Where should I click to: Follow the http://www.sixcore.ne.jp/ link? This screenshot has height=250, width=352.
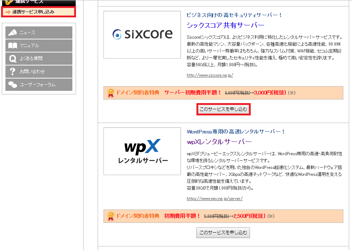[210, 75]
